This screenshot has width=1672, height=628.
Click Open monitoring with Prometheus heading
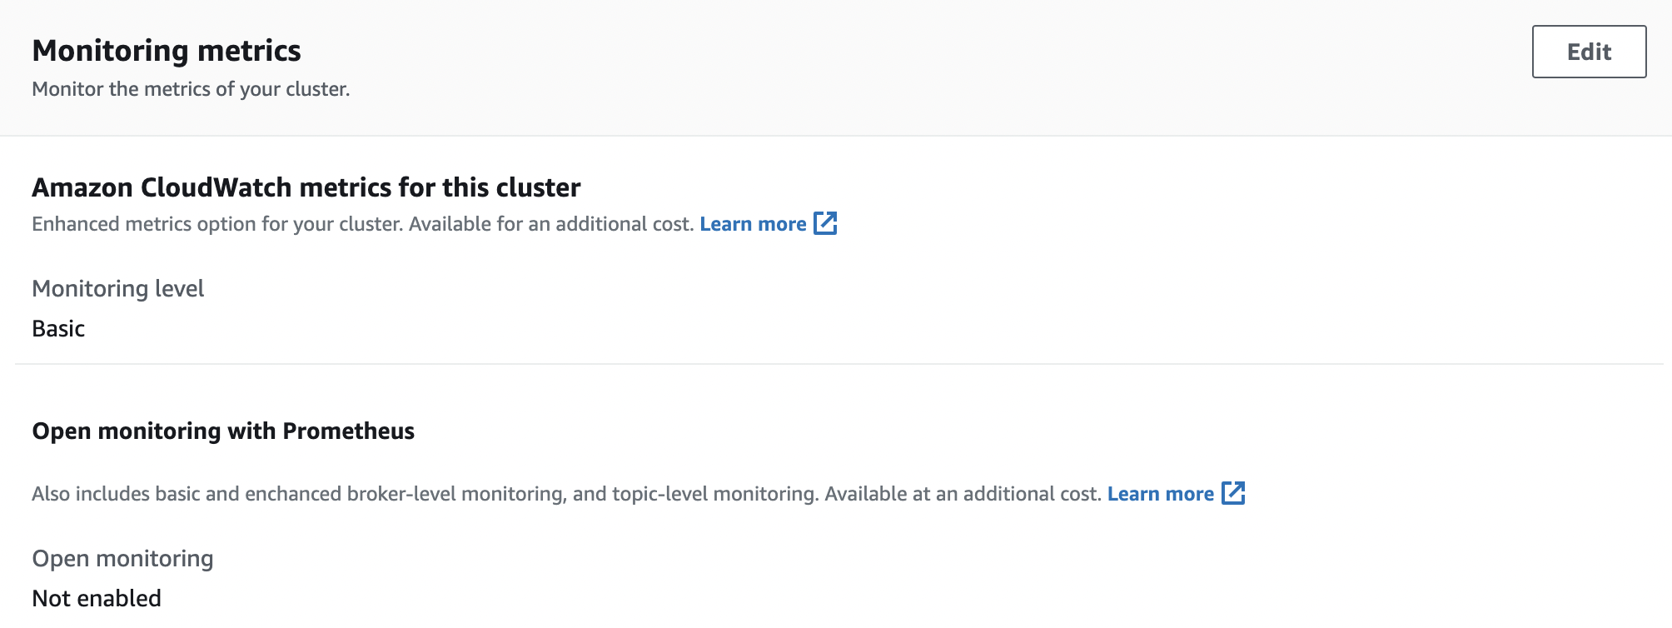223,431
